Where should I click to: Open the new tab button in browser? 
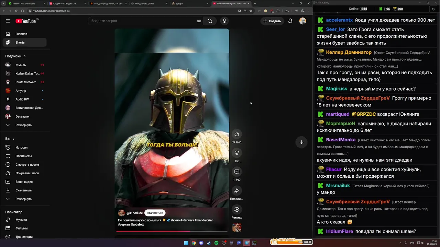point(255,3)
